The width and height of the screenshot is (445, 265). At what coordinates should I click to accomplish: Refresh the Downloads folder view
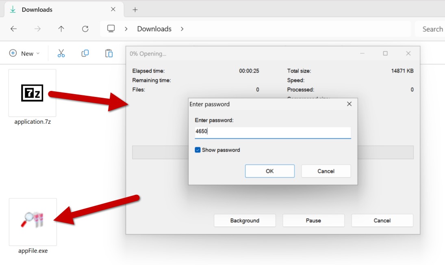click(85, 29)
